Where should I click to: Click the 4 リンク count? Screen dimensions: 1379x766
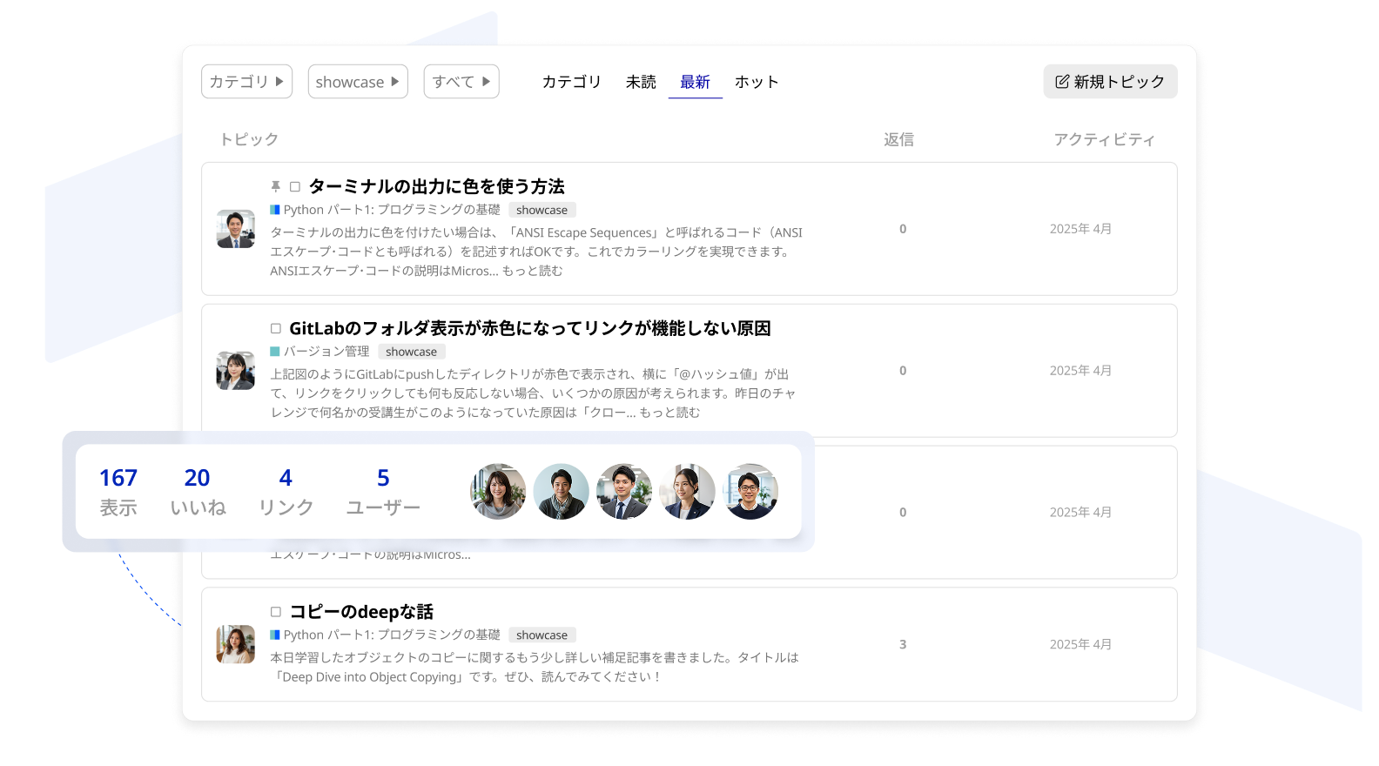[286, 492]
